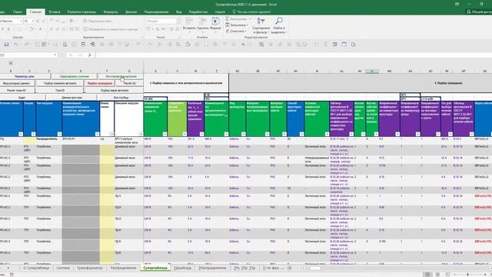The image size is (492, 277).
Task: Click the Общий доступ share icon
Action: pos(469,12)
